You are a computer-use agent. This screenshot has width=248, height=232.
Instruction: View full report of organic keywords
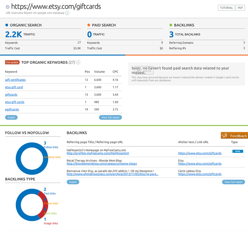click(110, 118)
